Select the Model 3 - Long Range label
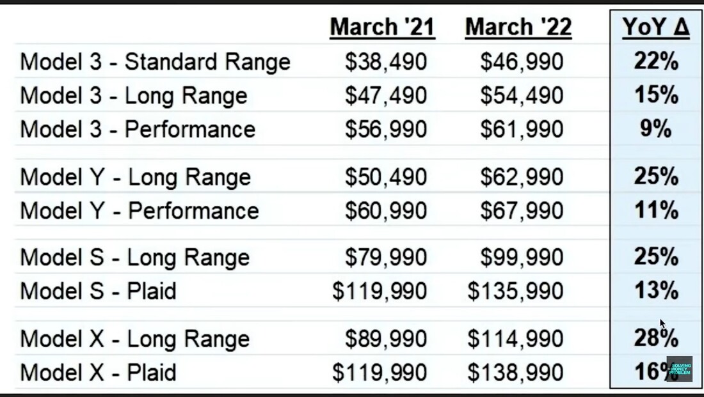Viewport: 704px width, 397px height. (134, 96)
